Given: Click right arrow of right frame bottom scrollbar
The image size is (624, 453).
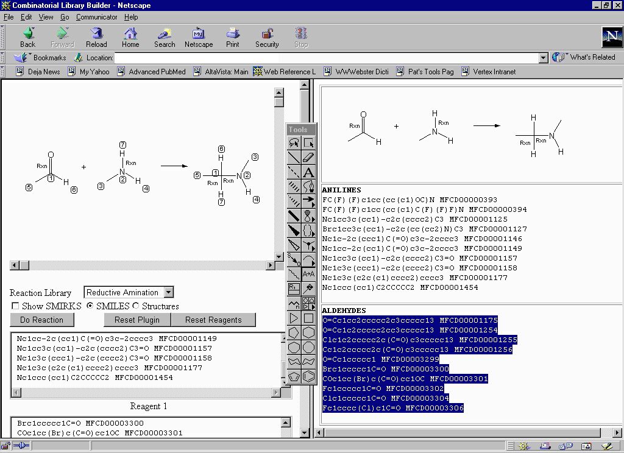Looking at the screenshot, I should coord(617,432).
